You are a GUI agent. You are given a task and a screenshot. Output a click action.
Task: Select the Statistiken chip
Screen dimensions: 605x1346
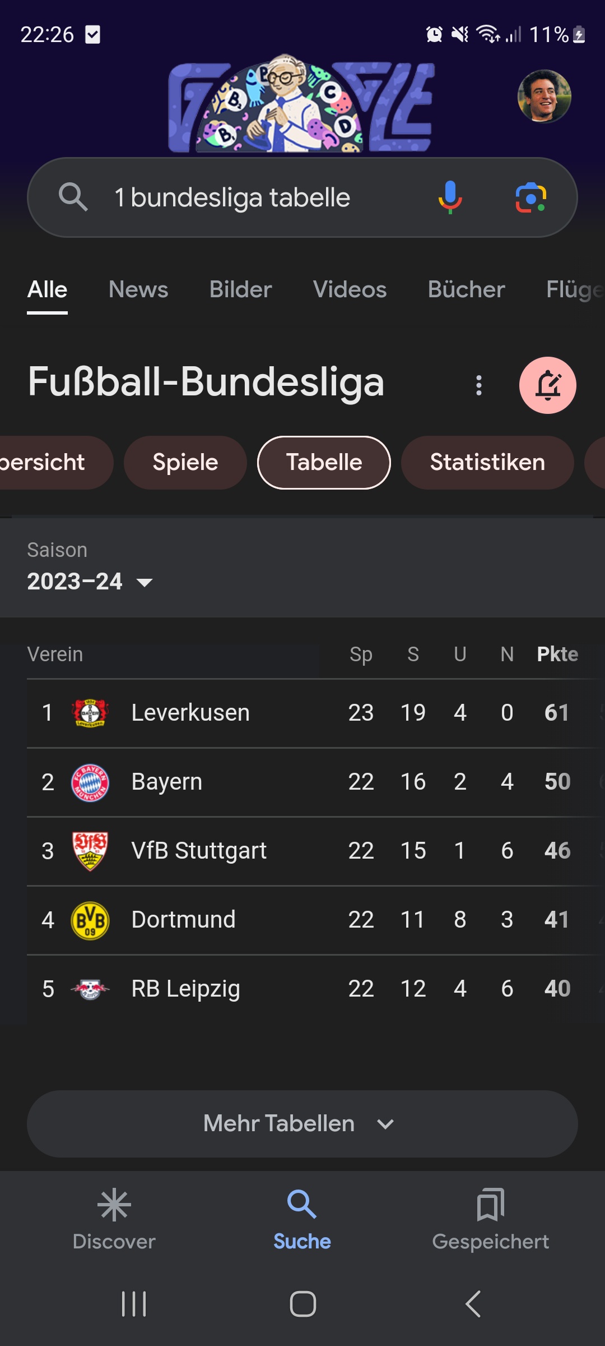(487, 463)
